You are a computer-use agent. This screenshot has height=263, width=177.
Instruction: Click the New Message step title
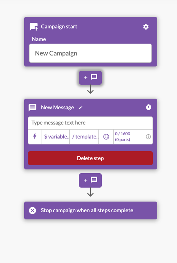(57, 107)
